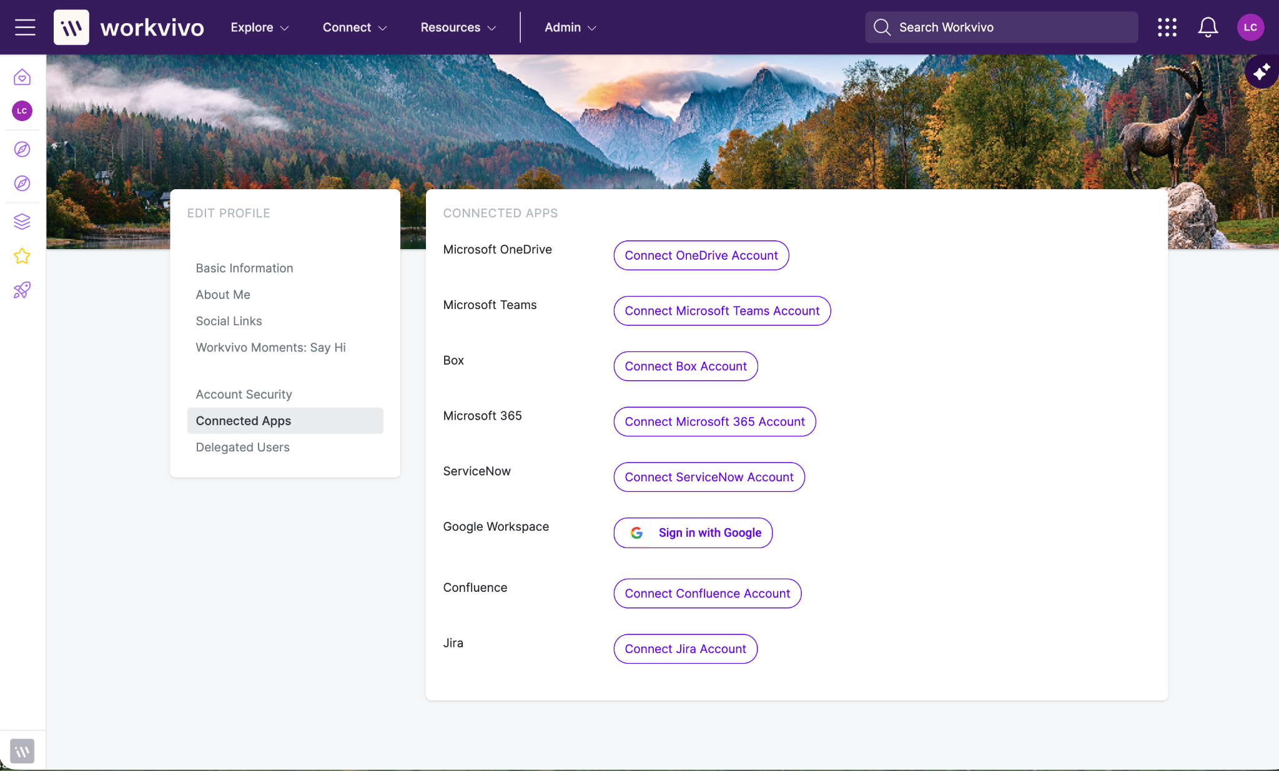
Task: Click Connect Jira Account
Action: click(685, 649)
